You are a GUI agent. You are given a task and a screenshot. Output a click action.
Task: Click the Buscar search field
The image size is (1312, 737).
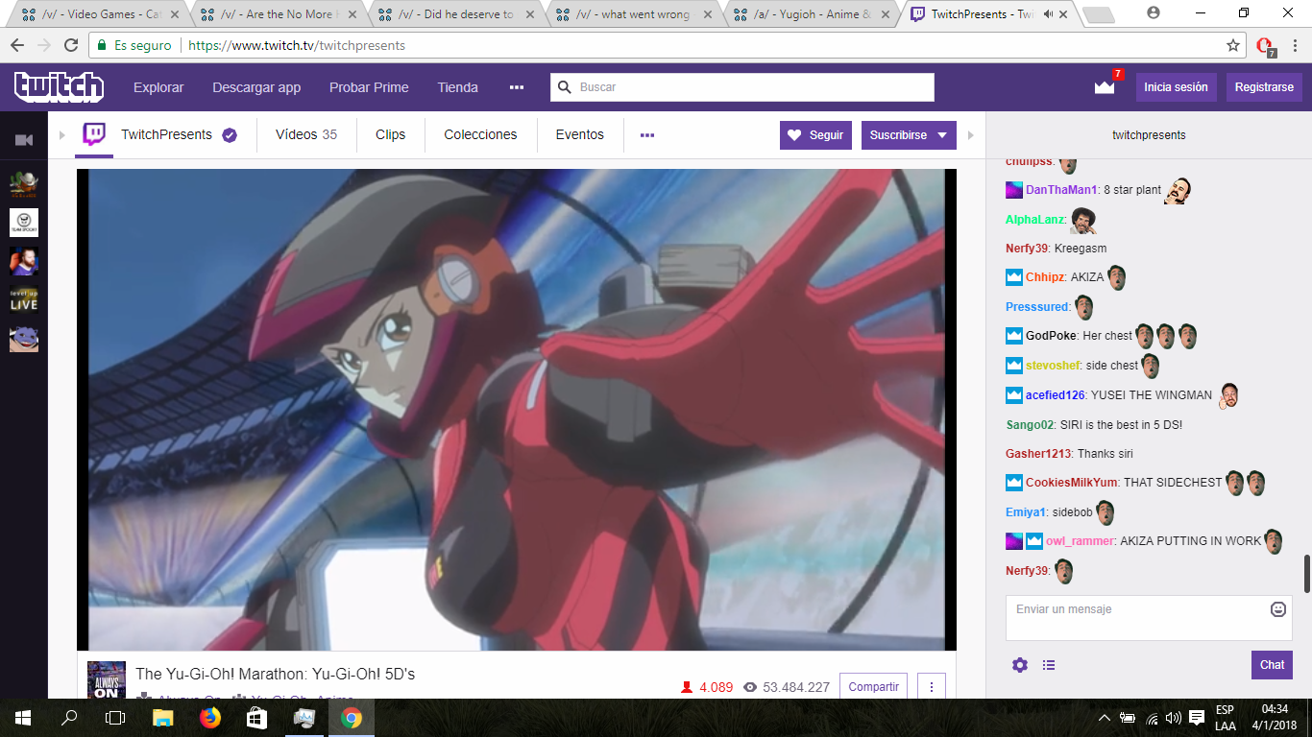click(742, 87)
